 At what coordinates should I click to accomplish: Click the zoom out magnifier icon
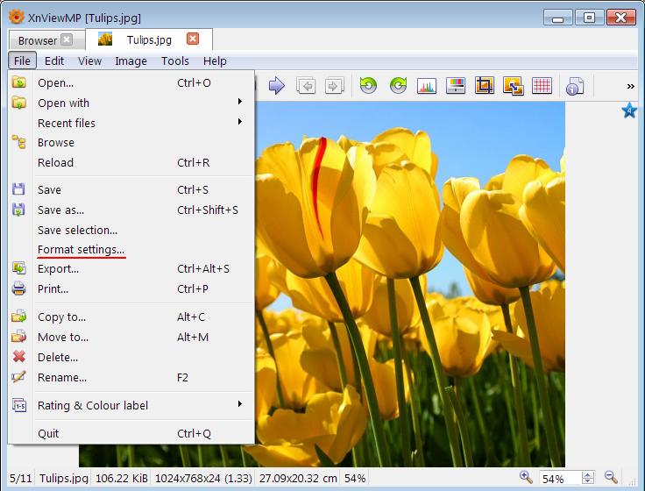coord(611,477)
